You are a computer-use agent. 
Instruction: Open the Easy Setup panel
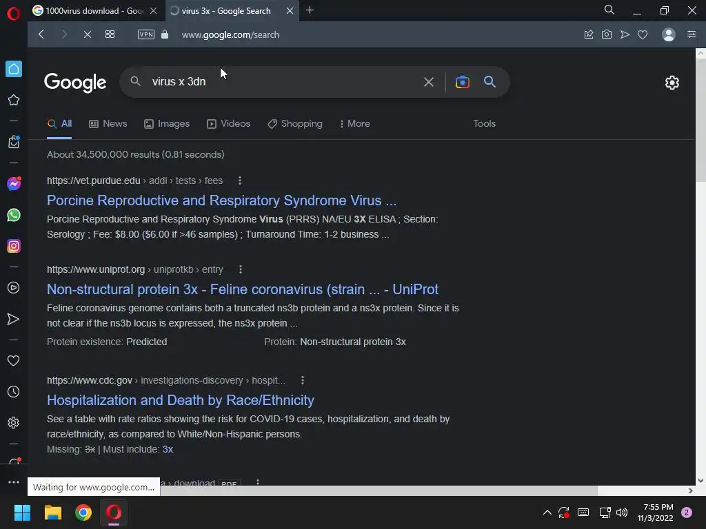point(692,34)
